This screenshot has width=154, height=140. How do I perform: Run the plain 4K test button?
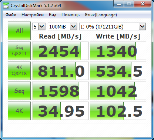(19, 111)
